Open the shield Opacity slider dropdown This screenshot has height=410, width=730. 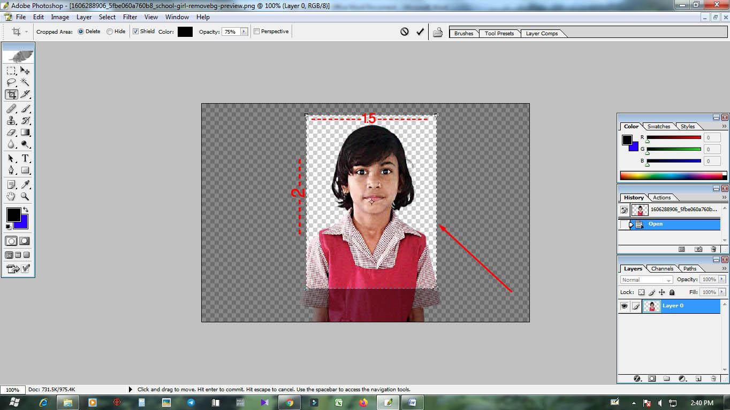[x=244, y=32]
